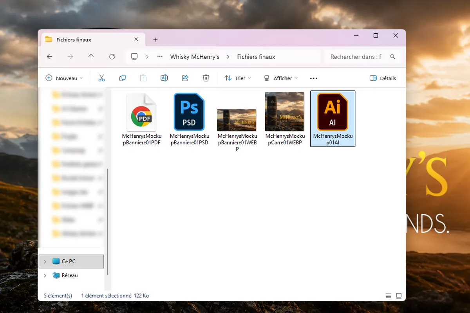Click Whisky McHenry's in breadcrumb
Image resolution: width=470 pixels, height=313 pixels.
pos(195,57)
